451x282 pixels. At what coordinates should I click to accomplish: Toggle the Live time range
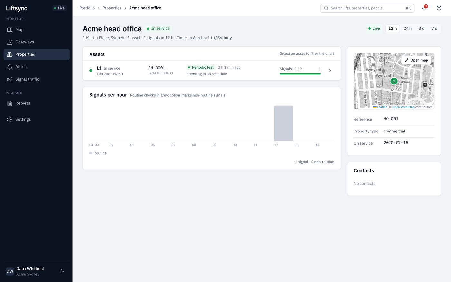click(x=374, y=28)
